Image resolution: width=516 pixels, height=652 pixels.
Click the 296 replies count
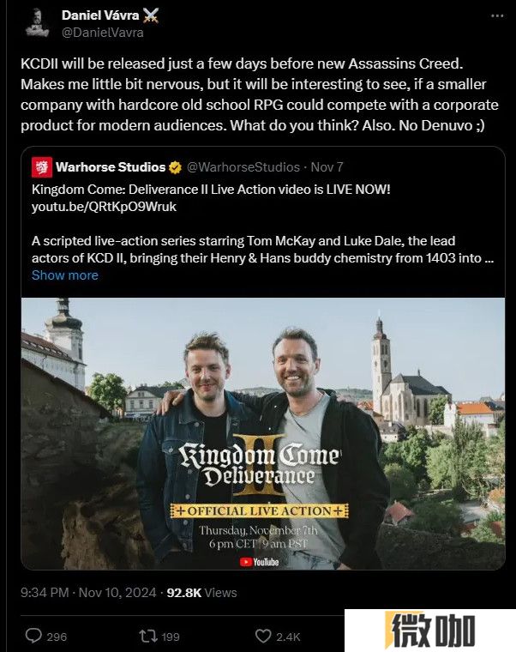point(57,637)
